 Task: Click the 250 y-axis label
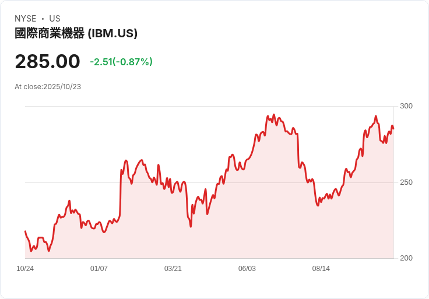406,182
